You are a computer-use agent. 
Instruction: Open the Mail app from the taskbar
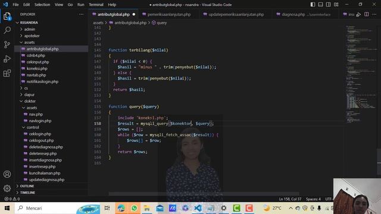160,208
